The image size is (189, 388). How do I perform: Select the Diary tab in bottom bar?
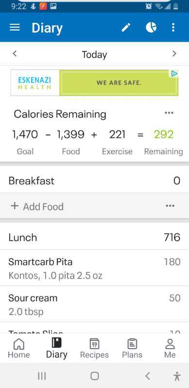tap(57, 348)
